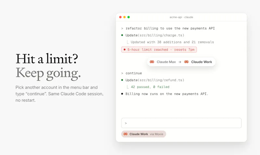Click the '5-hour limit reached' red banner
The image size is (260, 155).
[x=159, y=50]
